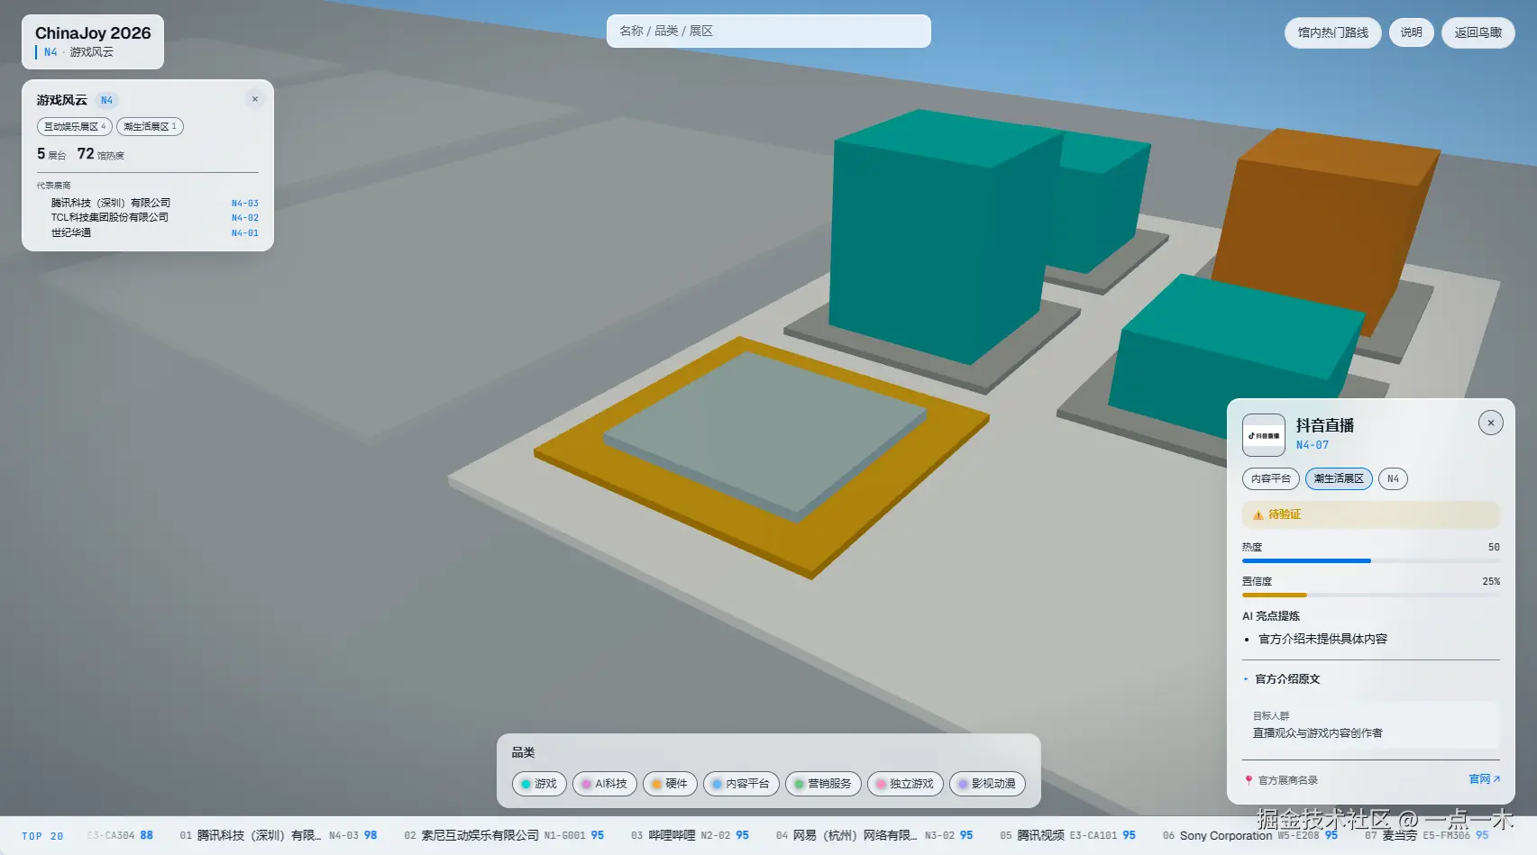
Task: Click the 目标人群 info box
Action: 1371,724
